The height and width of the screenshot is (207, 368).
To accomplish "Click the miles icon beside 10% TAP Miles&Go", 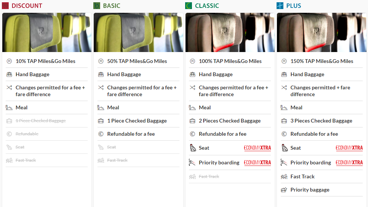I will click(x=9, y=61).
